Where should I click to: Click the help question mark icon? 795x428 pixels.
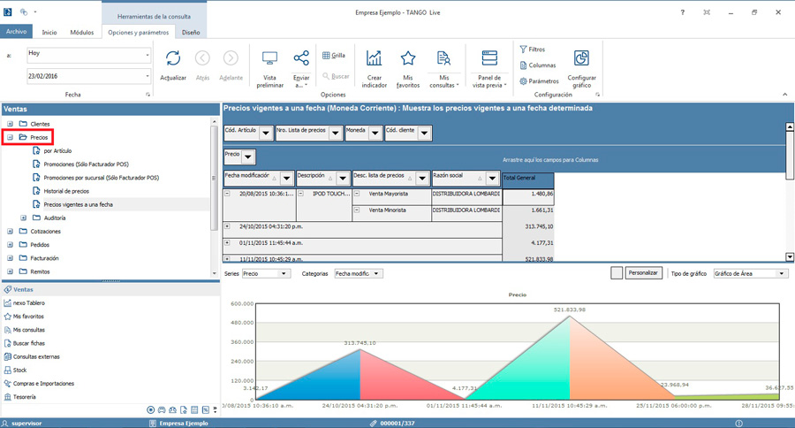[x=683, y=12]
